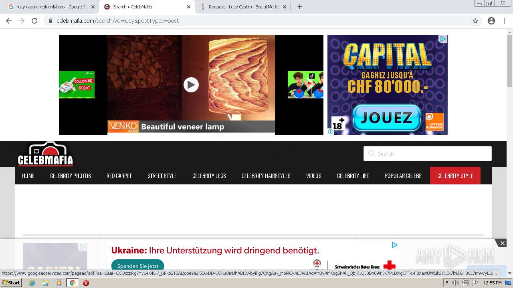Image resolution: width=513 pixels, height=288 pixels.
Task: Click the scrollbar down arrow
Action: [x=510, y=273]
